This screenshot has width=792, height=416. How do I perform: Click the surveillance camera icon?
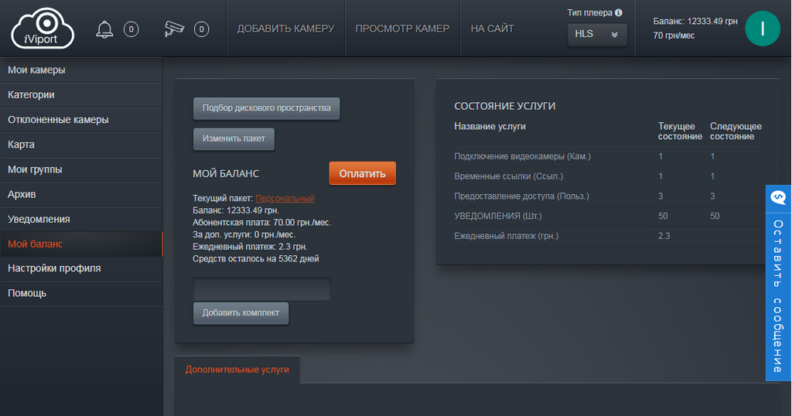click(174, 29)
